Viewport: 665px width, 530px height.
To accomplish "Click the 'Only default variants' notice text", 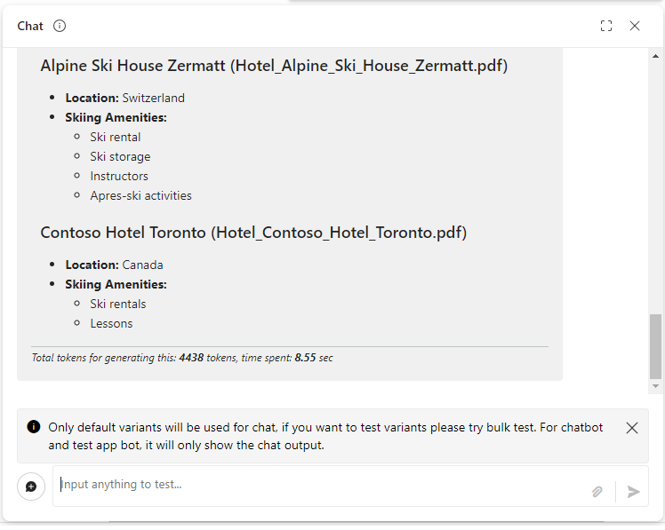I will tap(325, 437).
